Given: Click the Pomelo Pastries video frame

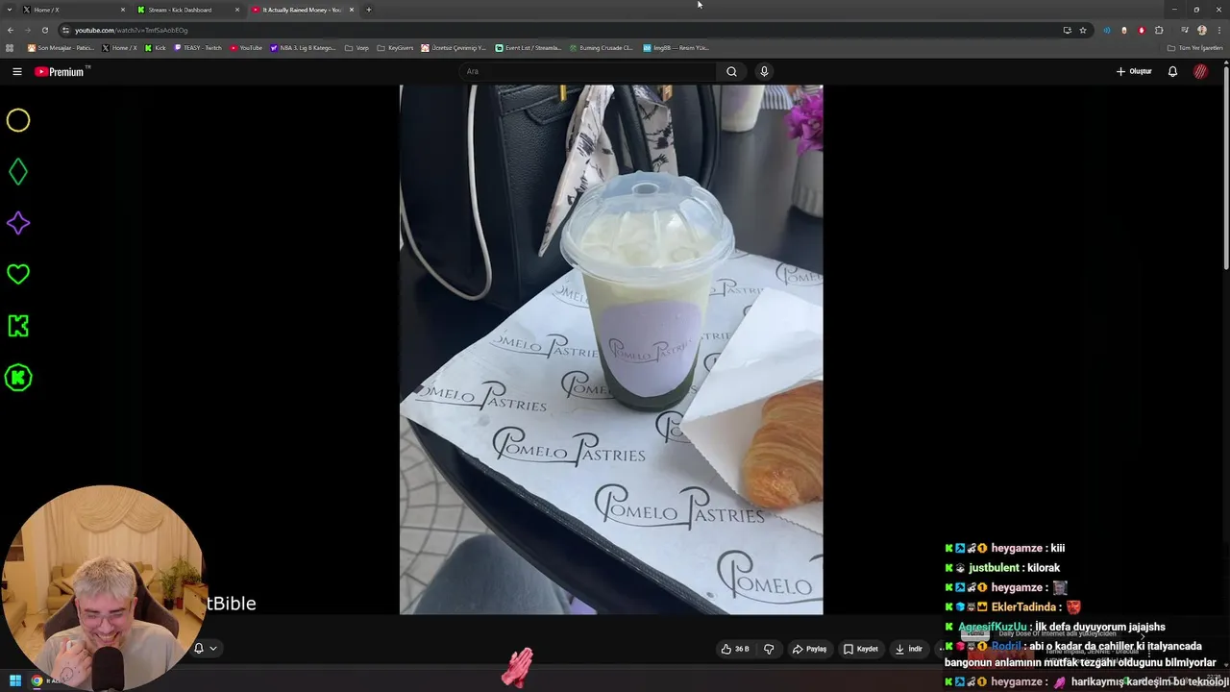Looking at the screenshot, I should click(611, 349).
